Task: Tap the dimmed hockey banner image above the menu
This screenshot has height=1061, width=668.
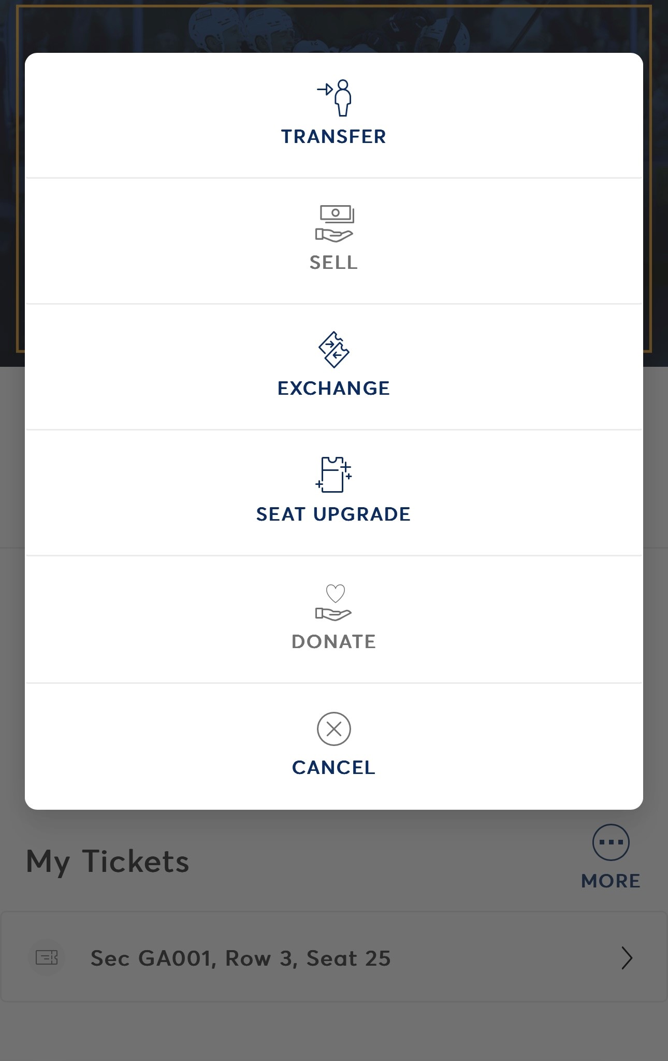Action: point(334,26)
